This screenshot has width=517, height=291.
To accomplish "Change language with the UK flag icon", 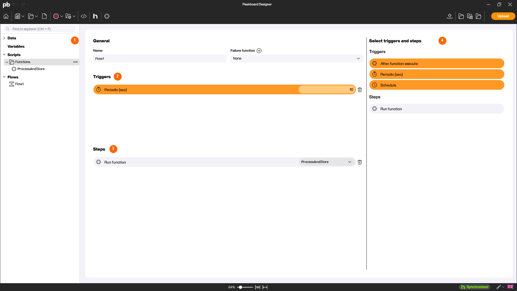I will click(510, 287).
